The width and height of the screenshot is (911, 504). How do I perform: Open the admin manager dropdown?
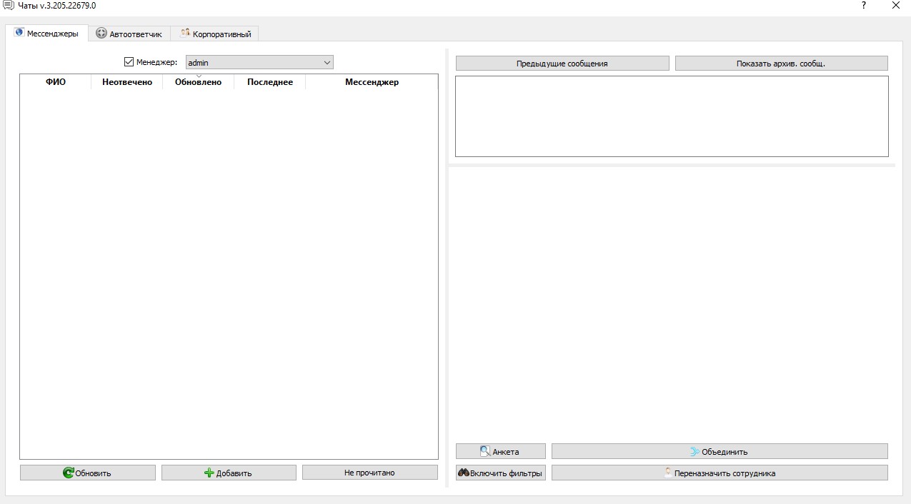pos(259,63)
